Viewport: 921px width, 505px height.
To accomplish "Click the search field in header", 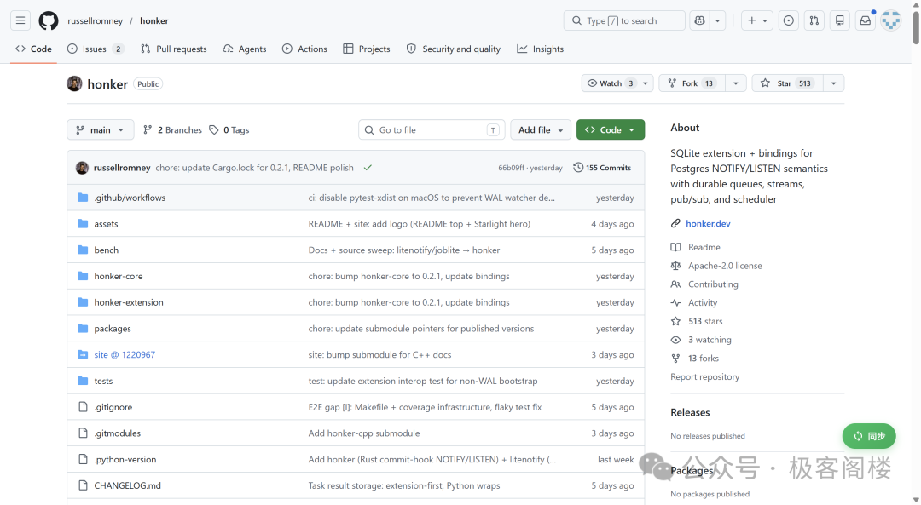I will tap(623, 20).
